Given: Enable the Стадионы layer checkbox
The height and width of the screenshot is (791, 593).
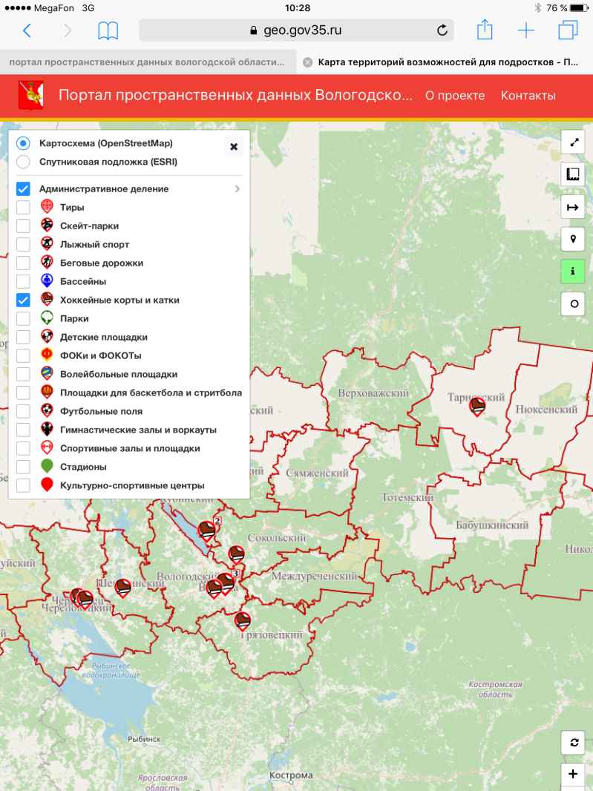Looking at the screenshot, I should pos(23,467).
